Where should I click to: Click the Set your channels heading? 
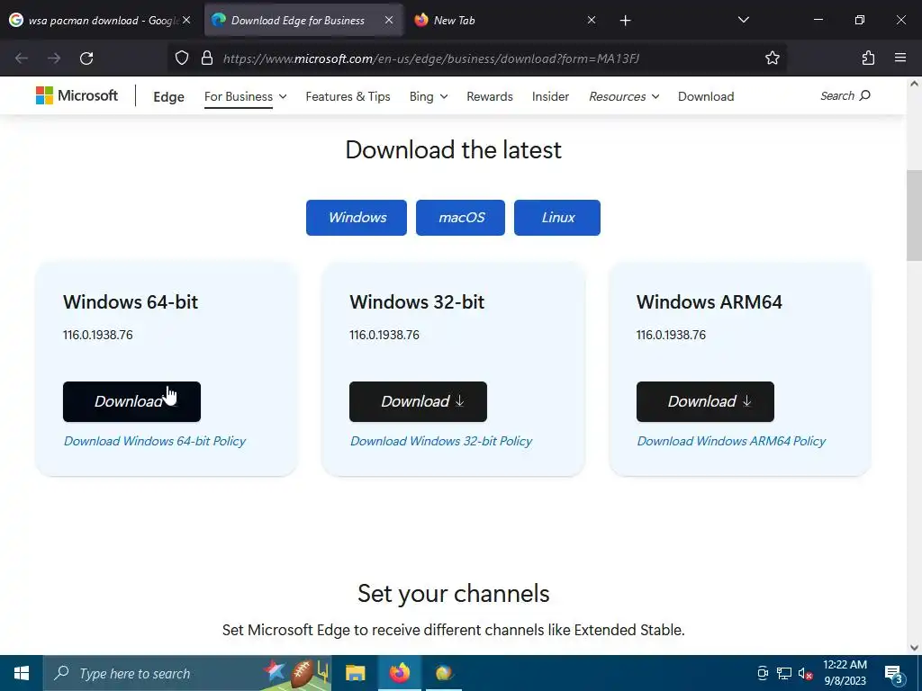click(454, 594)
